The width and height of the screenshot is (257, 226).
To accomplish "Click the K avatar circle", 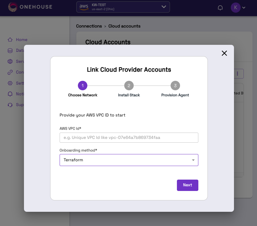I will coord(236,7).
